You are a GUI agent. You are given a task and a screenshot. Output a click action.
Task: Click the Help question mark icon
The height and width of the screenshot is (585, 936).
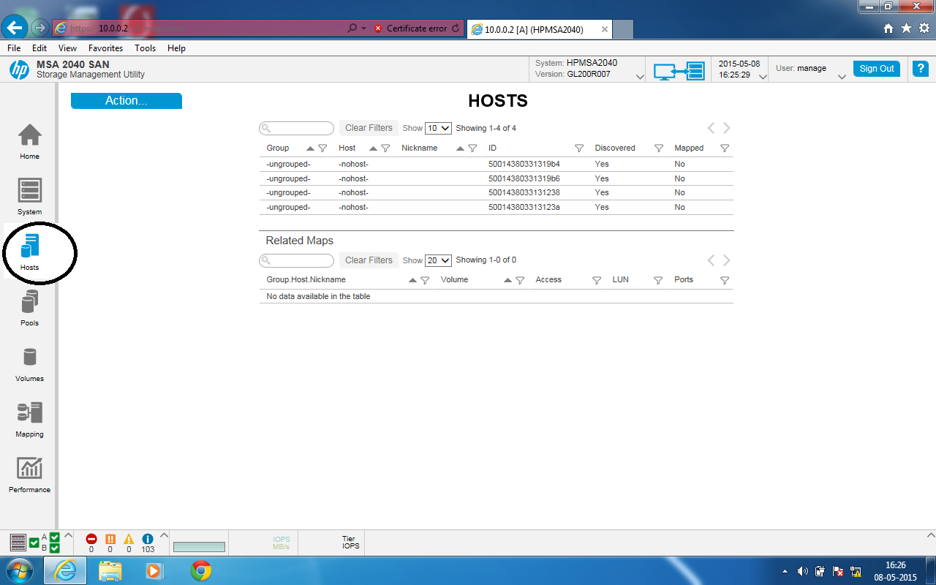(920, 68)
